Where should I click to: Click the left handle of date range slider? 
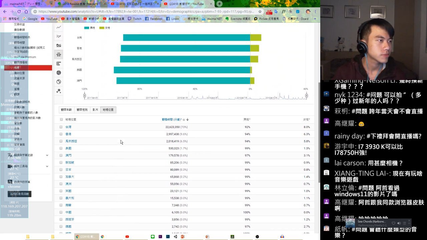click(x=85, y=96)
